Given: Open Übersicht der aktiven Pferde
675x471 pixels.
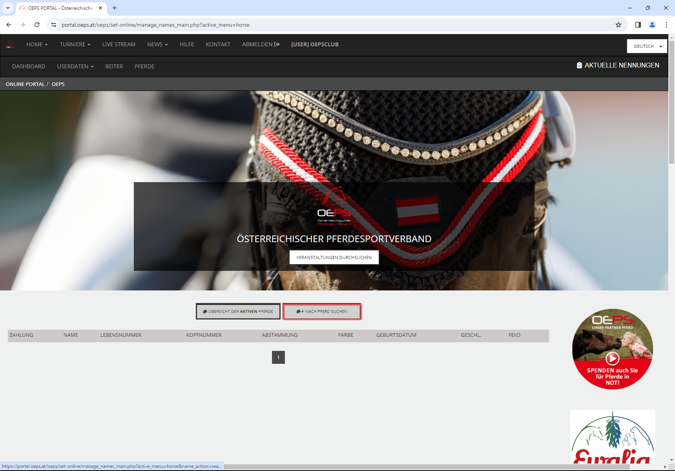Looking at the screenshot, I should [238, 312].
